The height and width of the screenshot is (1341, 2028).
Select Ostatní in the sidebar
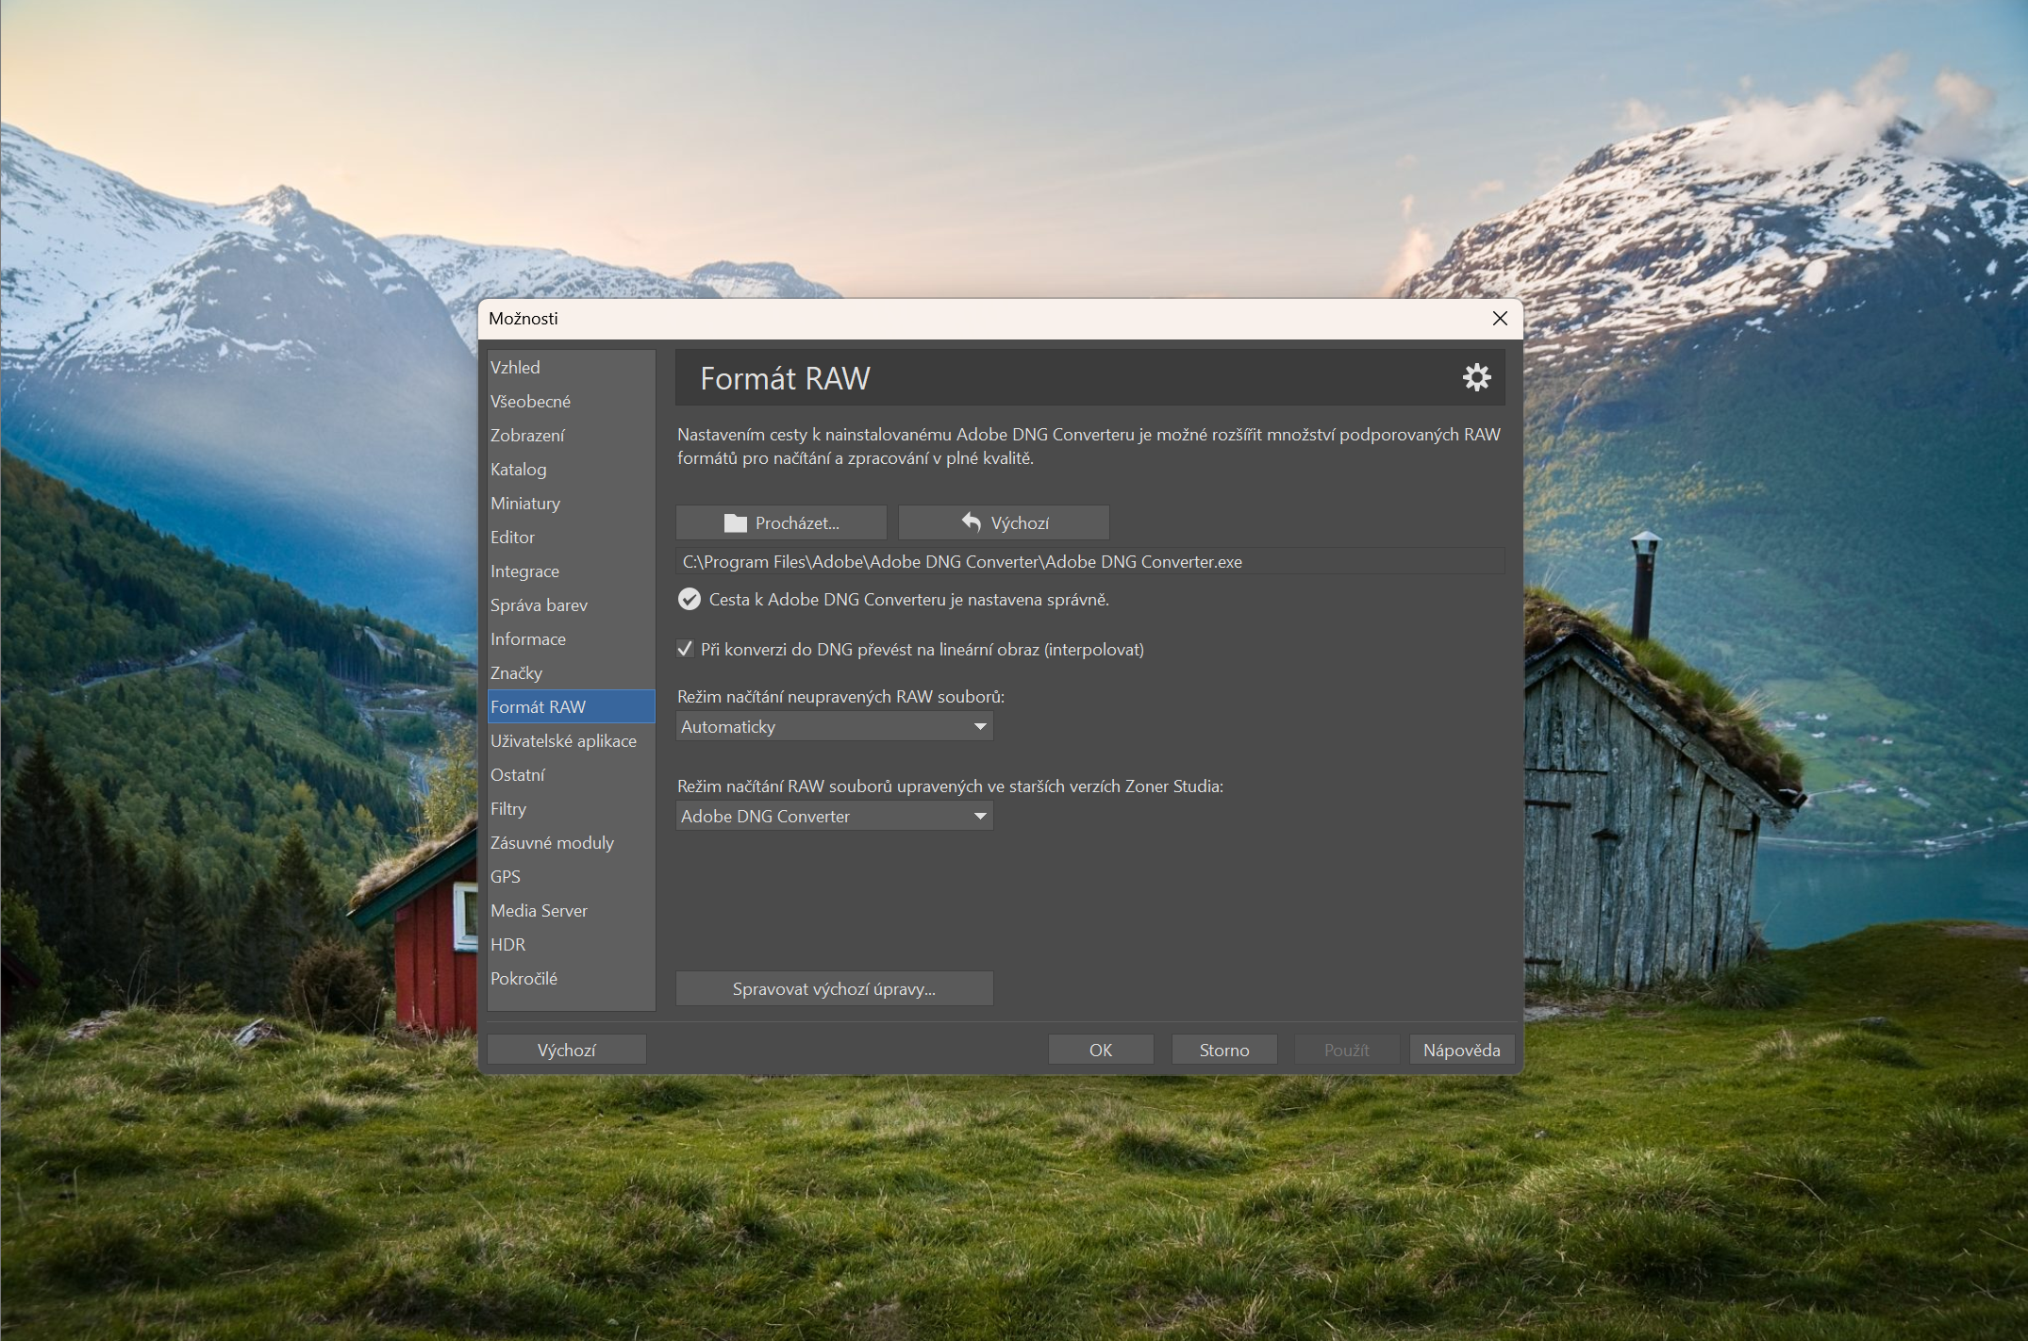pos(571,774)
